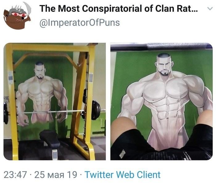This screenshot has height=187, width=216.
Task: Open more actions caret beside the name
Action: (210, 9)
